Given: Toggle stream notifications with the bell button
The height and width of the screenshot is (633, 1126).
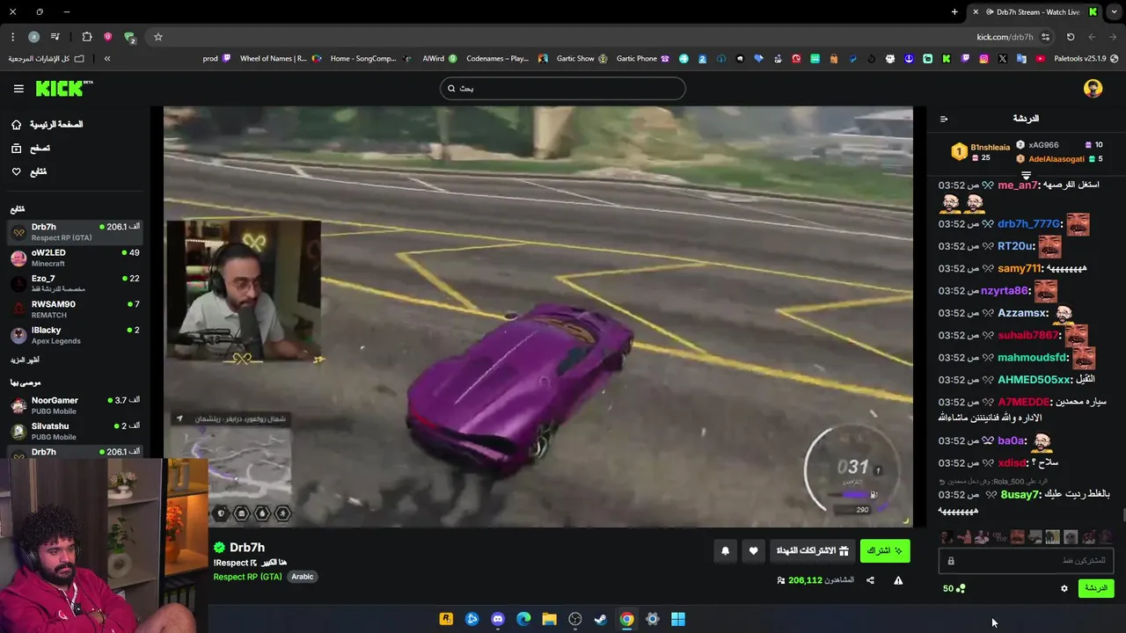Looking at the screenshot, I should [725, 551].
